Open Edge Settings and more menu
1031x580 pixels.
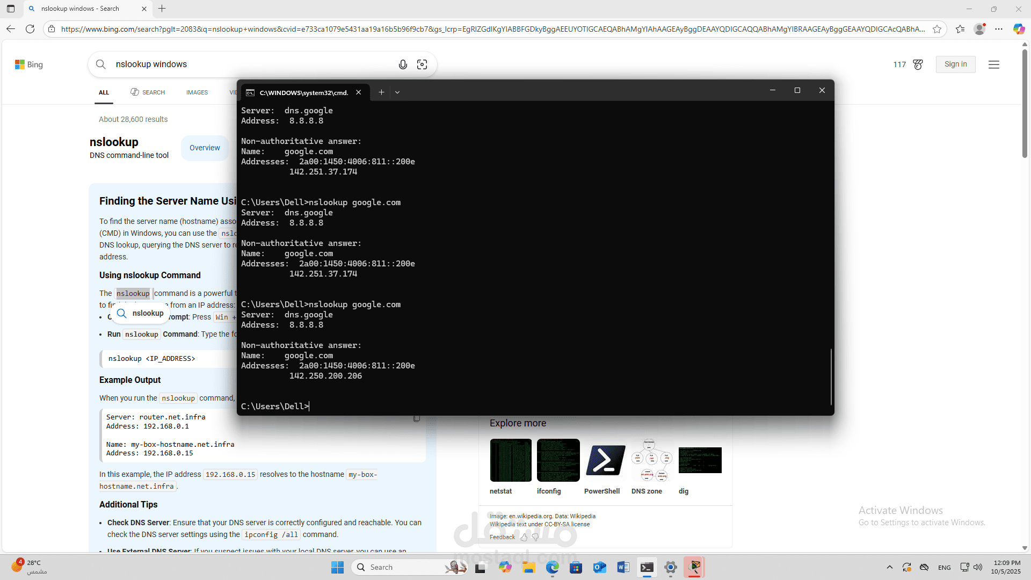click(999, 29)
